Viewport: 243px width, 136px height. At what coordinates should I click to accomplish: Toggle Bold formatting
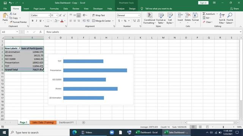33,21
